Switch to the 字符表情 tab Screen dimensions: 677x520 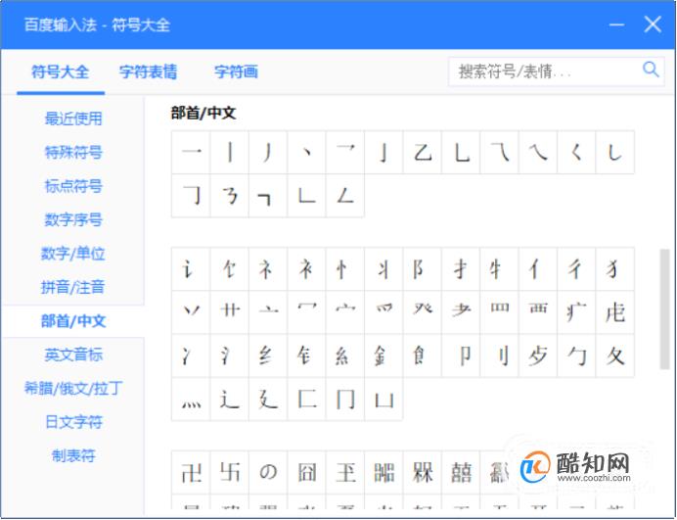[148, 71]
